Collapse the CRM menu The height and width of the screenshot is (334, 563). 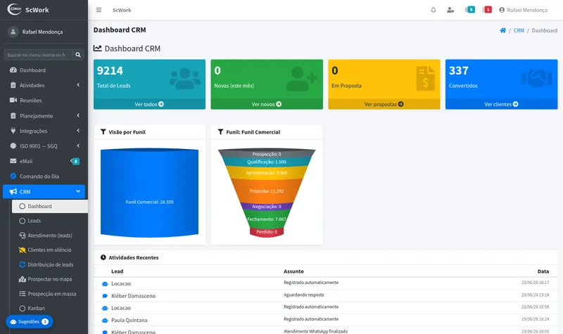44,191
